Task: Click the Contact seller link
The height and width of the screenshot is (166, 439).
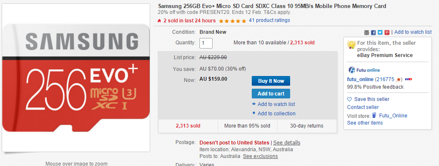Action: click(363, 107)
